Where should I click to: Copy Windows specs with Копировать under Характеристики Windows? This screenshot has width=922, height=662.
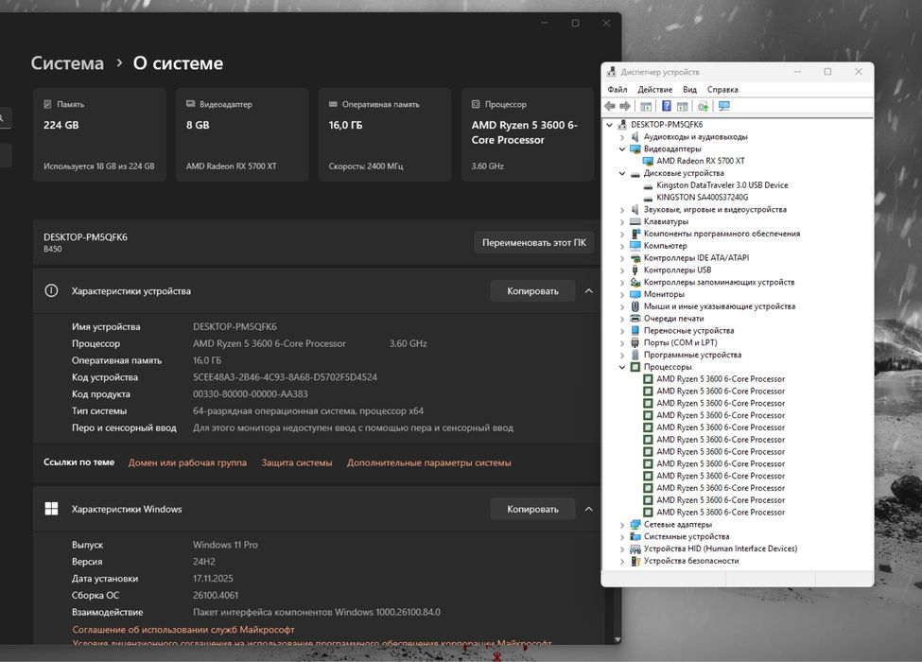pyautogui.click(x=532, y=509)
